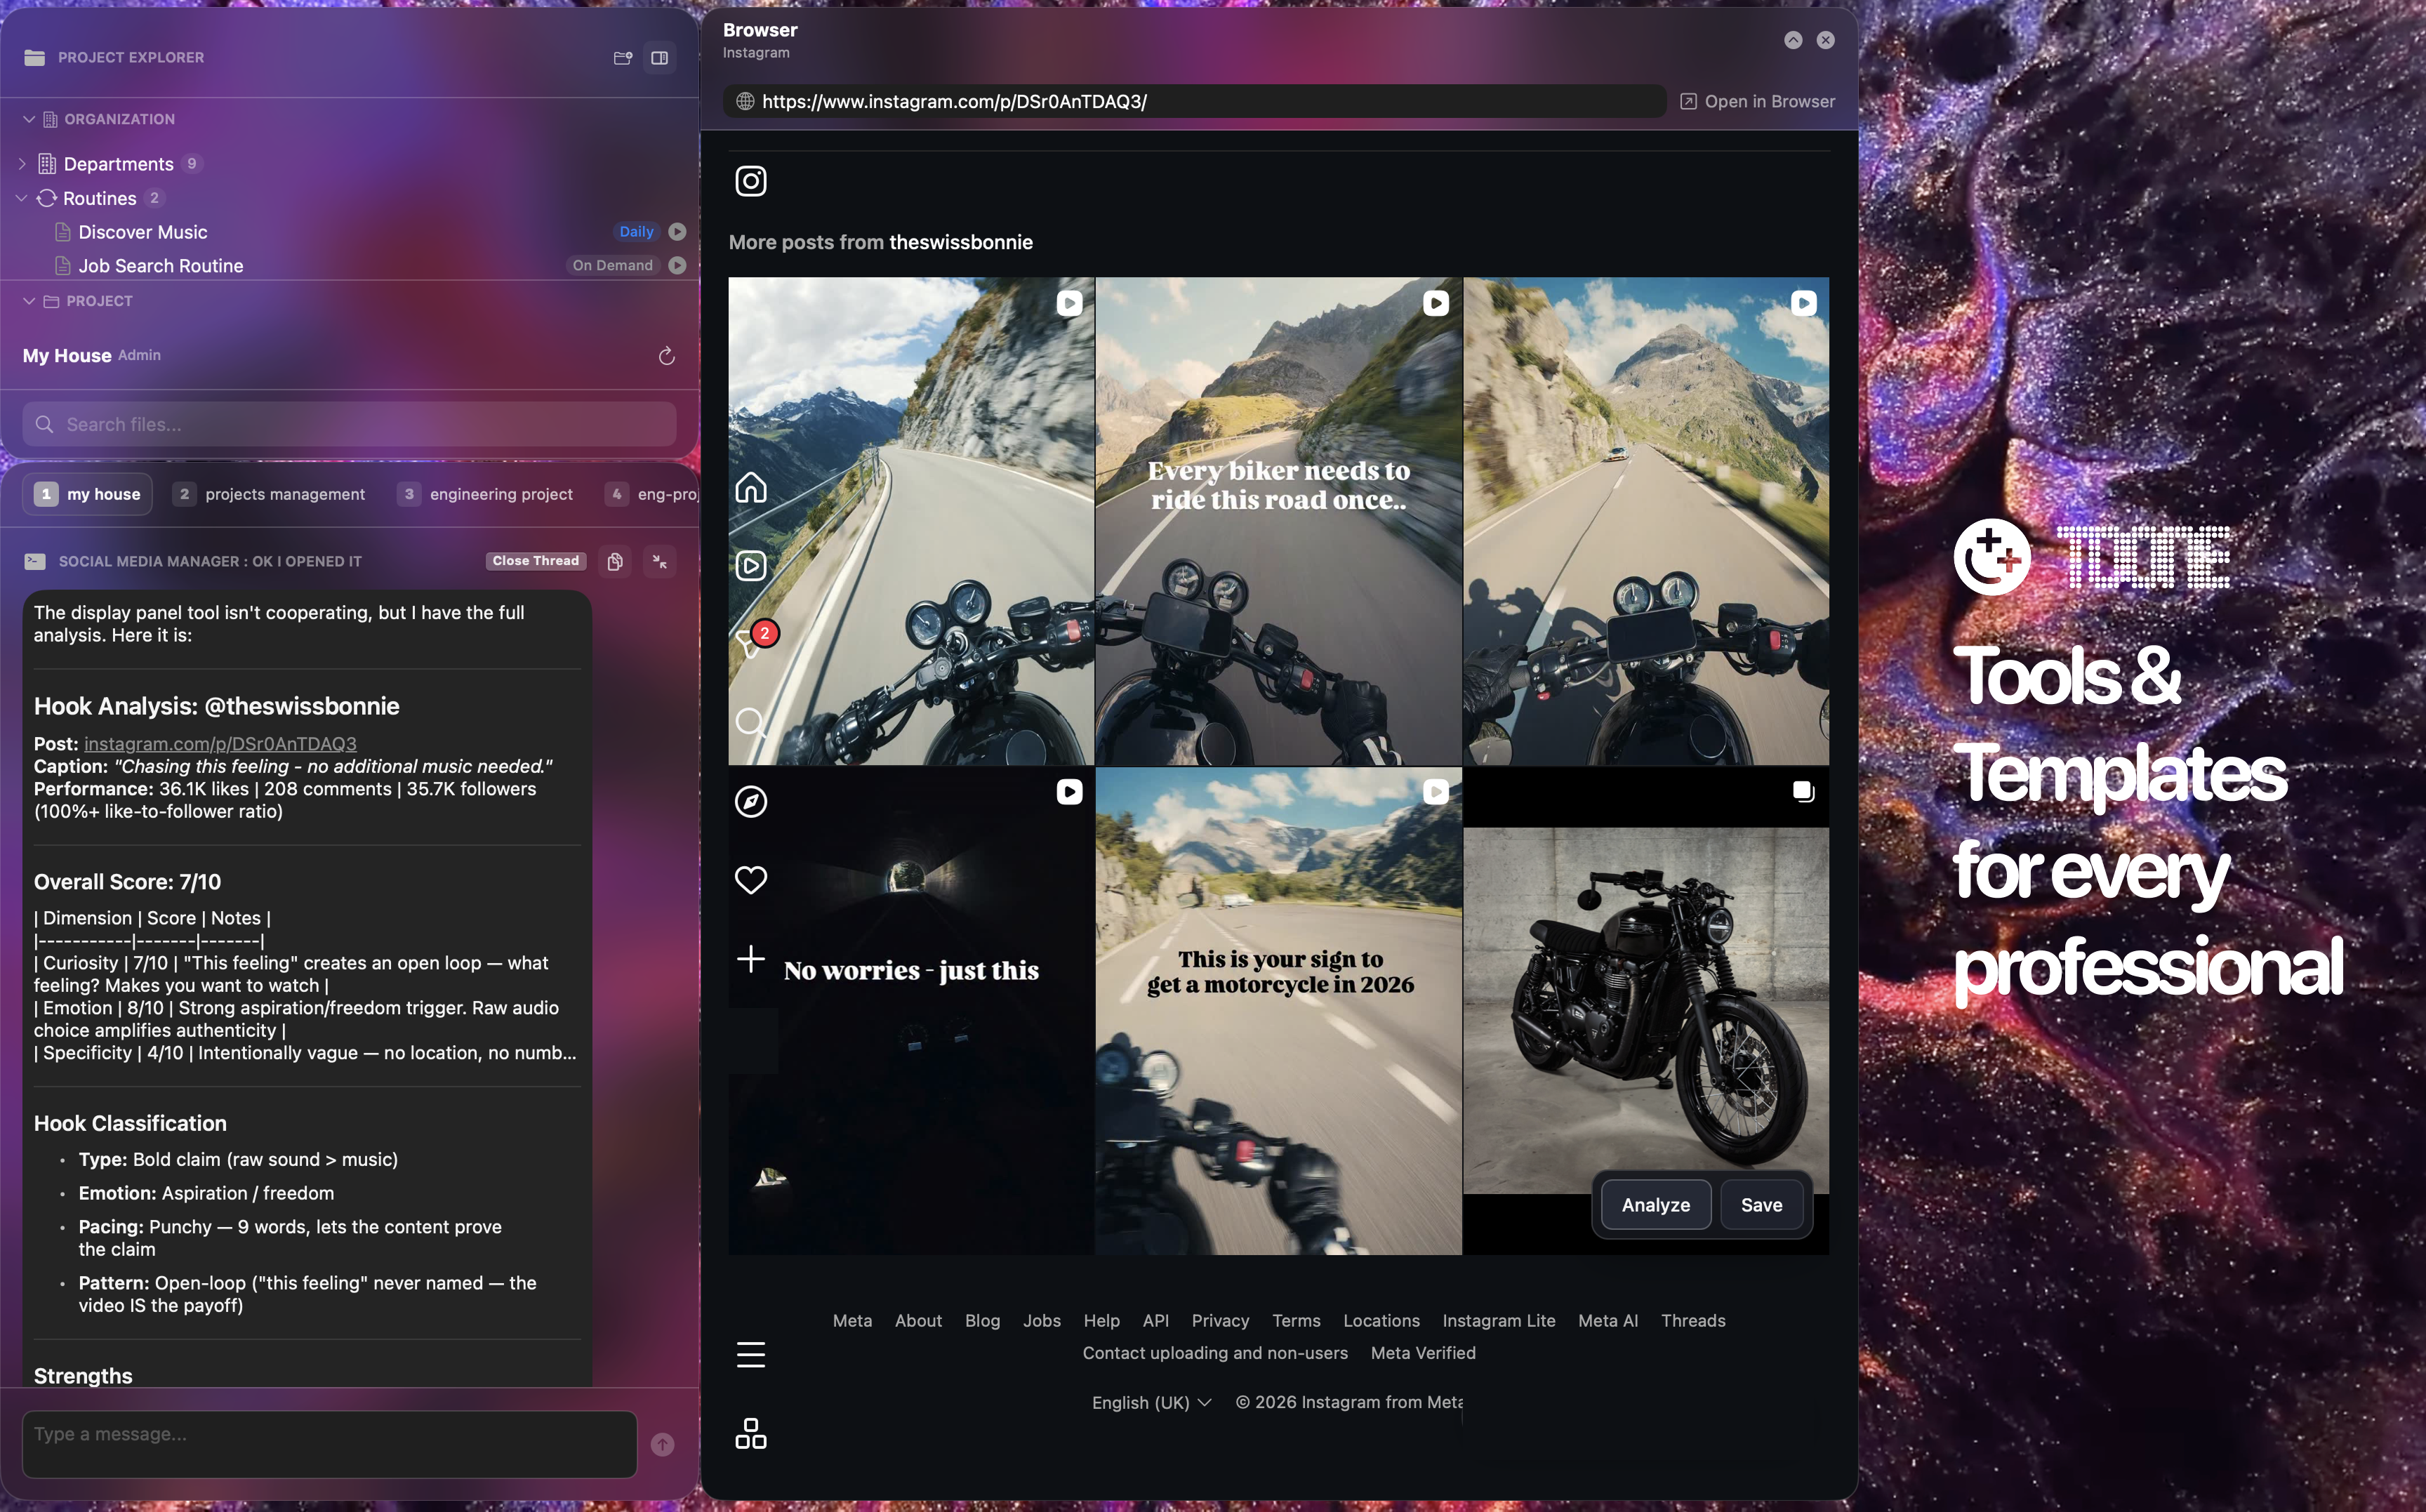Open Instagram Reels sidebar icon
Image resolution: width=2426 pixels, height=1512 pixels.
pos(750,566)
